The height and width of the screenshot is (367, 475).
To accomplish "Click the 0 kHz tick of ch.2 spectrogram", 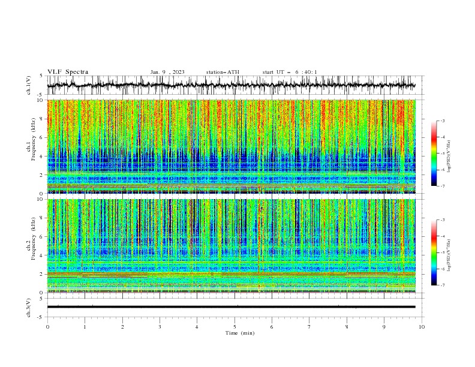I will (x=42, y=293).
